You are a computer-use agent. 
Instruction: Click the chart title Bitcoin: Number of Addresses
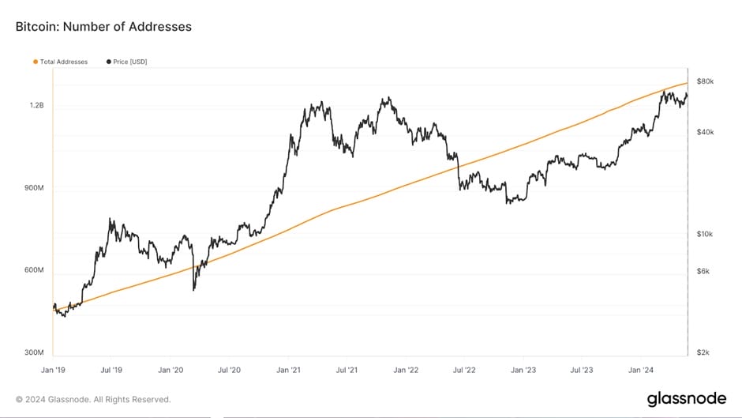[103, 27]
